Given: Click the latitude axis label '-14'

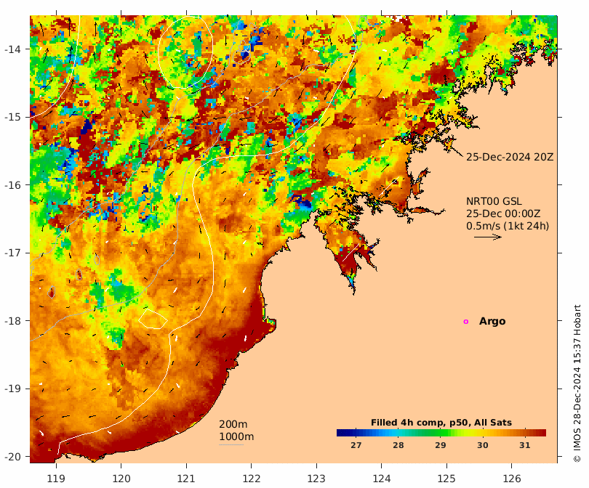Looking at the screenshot, I should [12, 49].
